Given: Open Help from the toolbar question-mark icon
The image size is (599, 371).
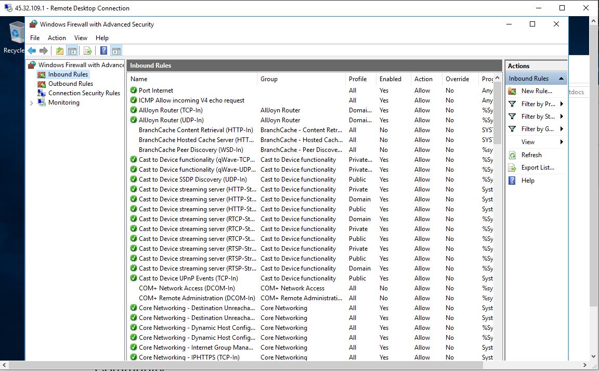Looking at the screenshot, I should [103, 50].
